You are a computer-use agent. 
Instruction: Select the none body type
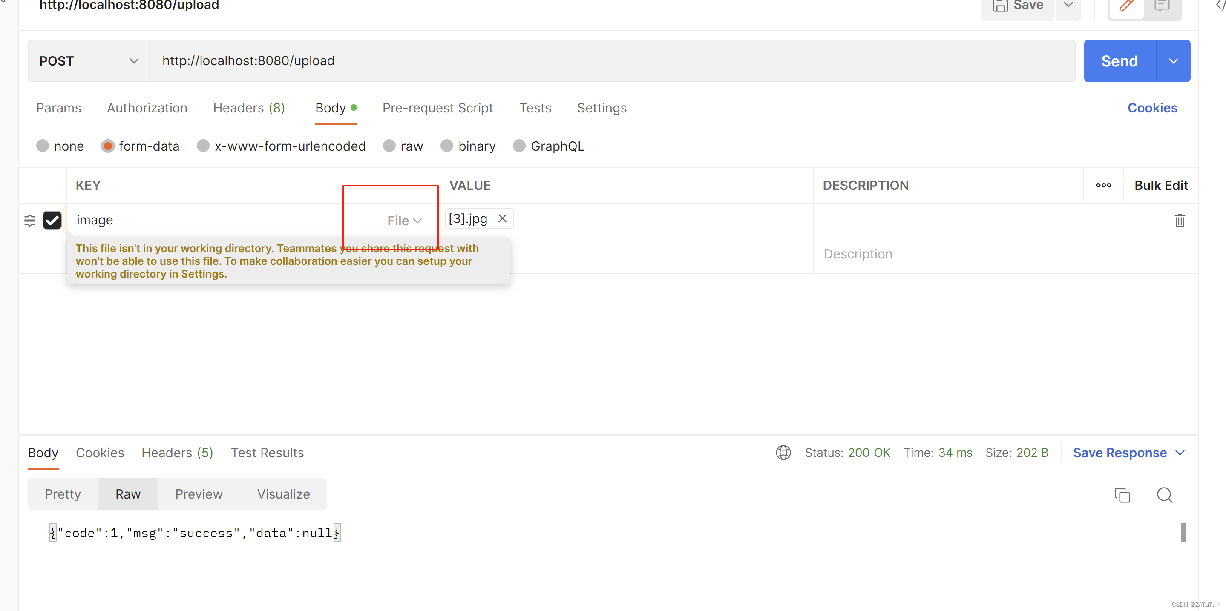(x=60, y=146)
